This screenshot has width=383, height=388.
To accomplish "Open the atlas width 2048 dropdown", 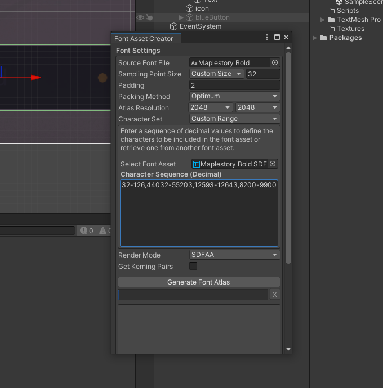I will pos(210,107).
